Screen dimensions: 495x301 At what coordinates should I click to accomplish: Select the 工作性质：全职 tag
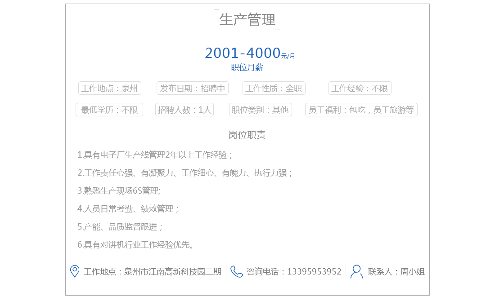274,88
